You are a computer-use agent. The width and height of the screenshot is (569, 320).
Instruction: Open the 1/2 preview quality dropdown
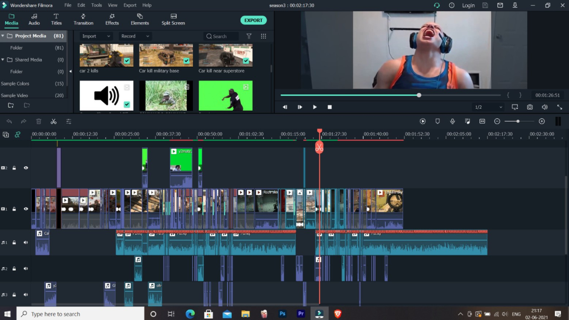[488, 107]
